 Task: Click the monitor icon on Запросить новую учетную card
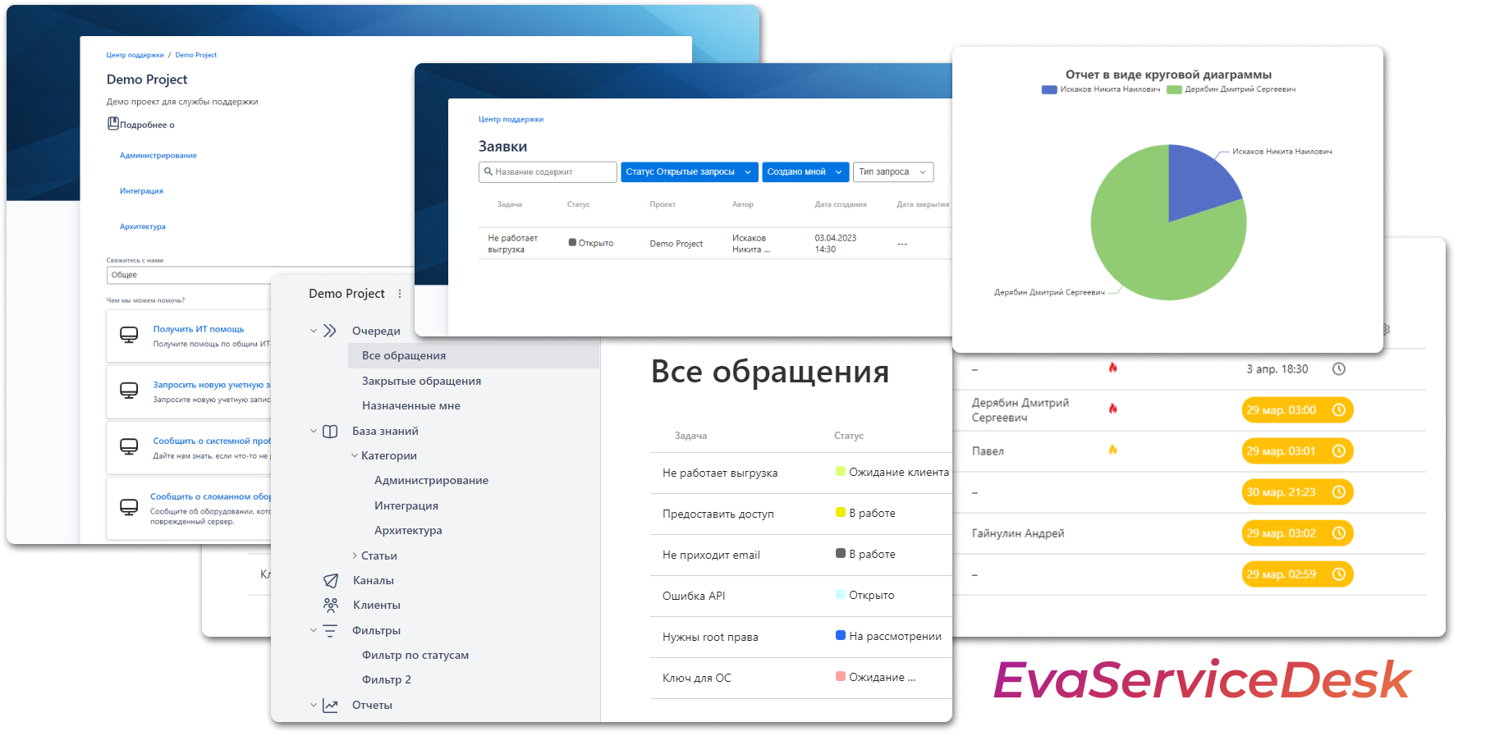[129, 391]
